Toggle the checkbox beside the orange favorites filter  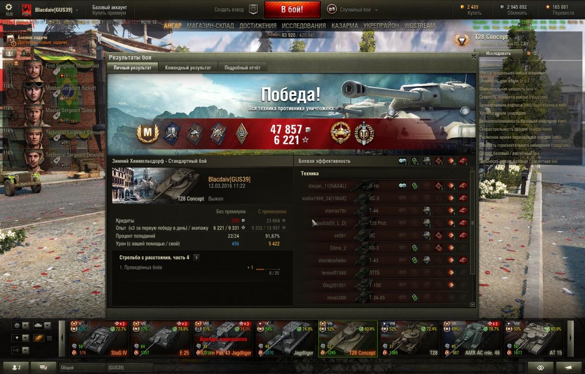49,338
